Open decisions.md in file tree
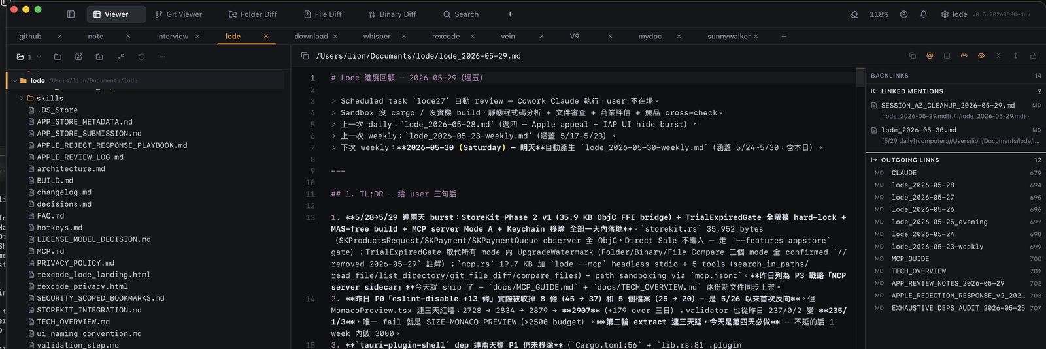Viewport: 1046px width, 349px height. (64, 204)
